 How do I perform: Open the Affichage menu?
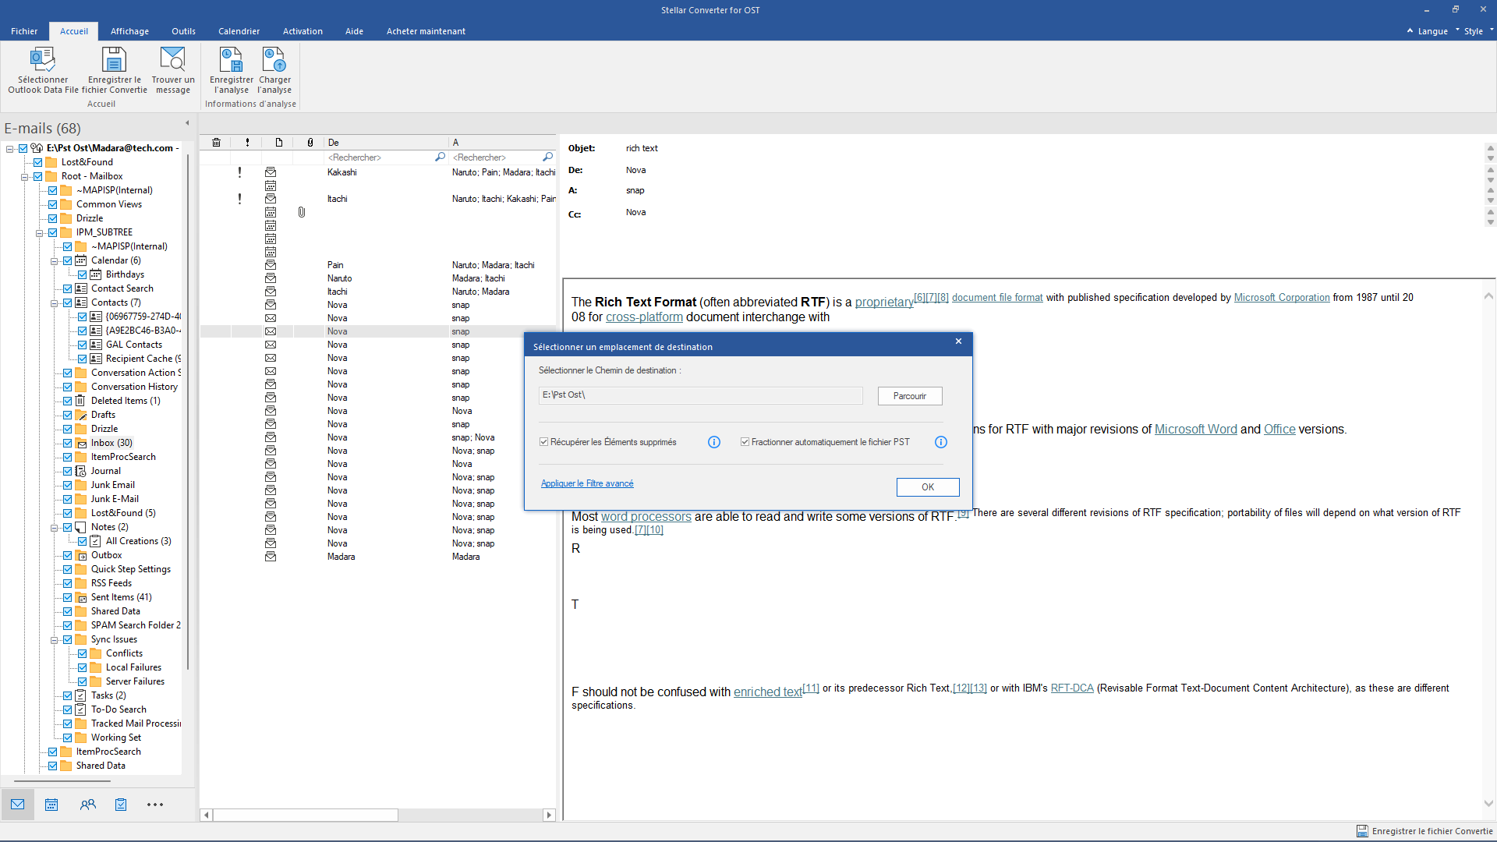tap(129, 31)
